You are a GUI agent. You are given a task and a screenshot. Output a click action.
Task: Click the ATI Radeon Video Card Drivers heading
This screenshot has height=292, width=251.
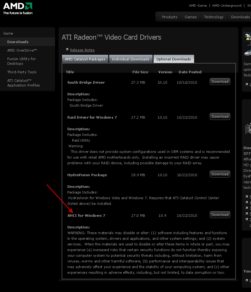[x=111, y=37]
